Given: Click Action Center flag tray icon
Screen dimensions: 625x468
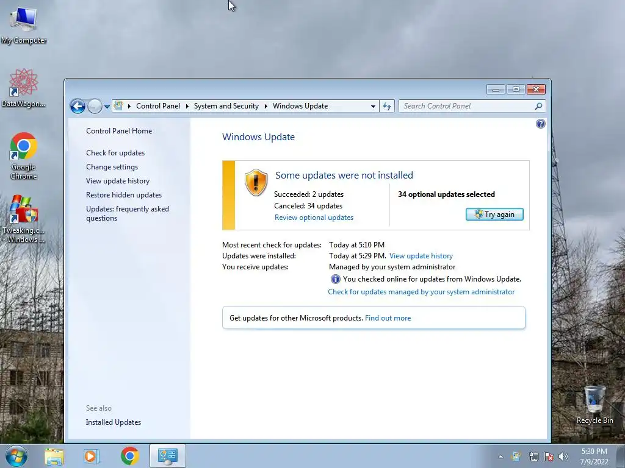Looking at the screenshot, I should 549,456.
